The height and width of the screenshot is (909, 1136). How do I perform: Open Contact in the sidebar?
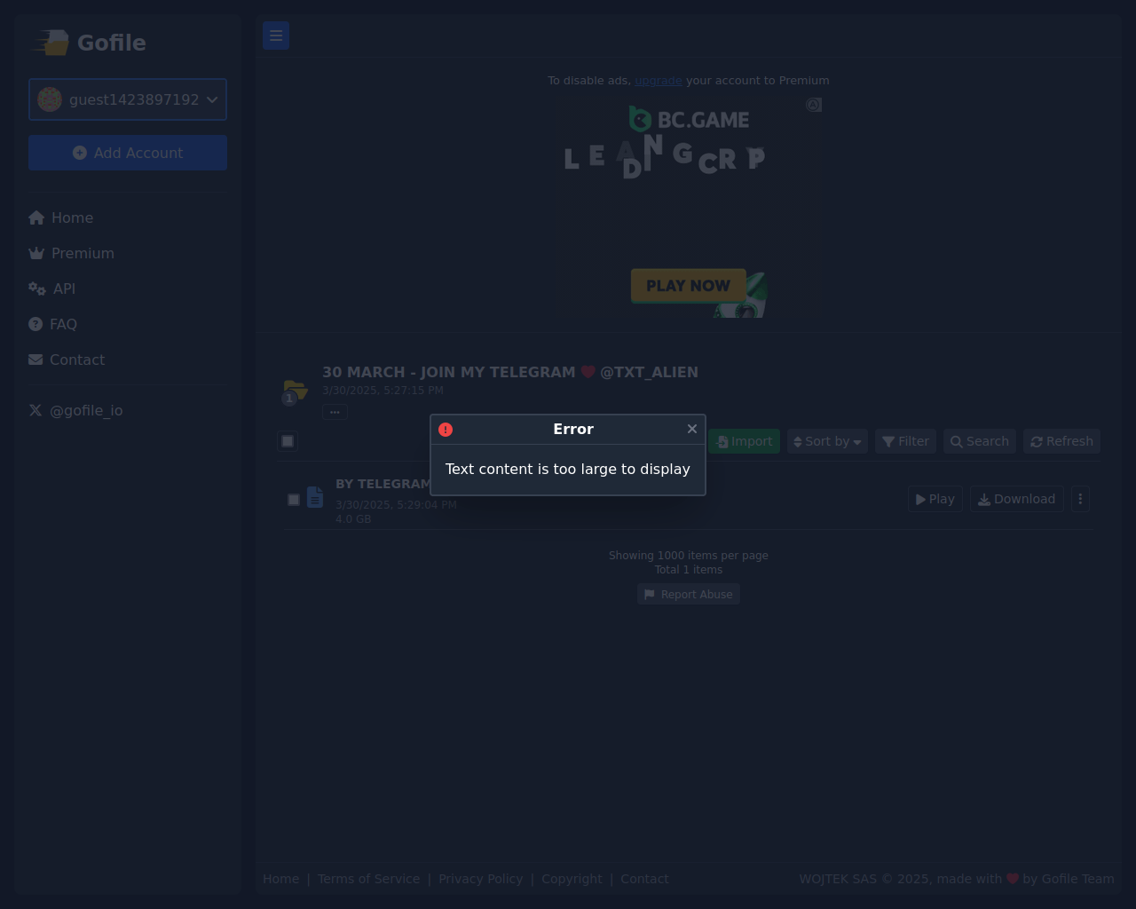[67, 360]
